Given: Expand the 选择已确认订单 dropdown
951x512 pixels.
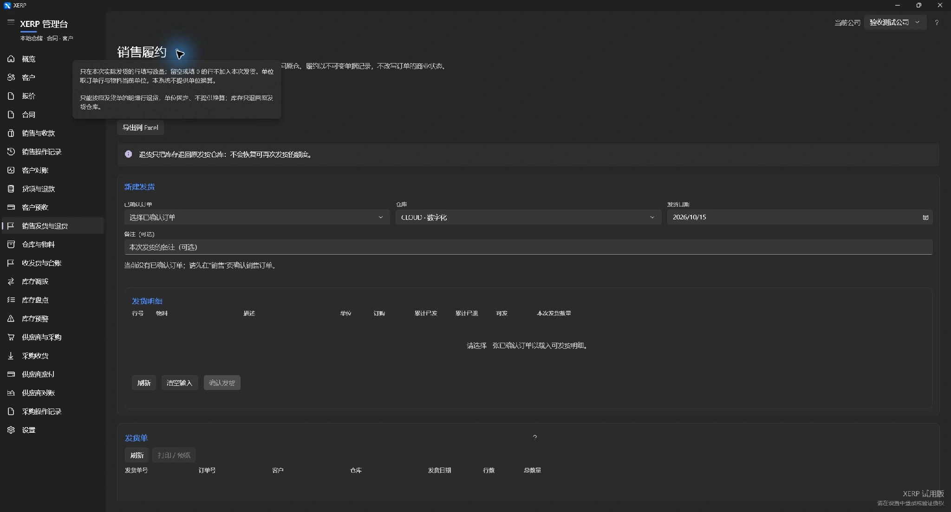Looking at the screenshot, I should point(257,217).
